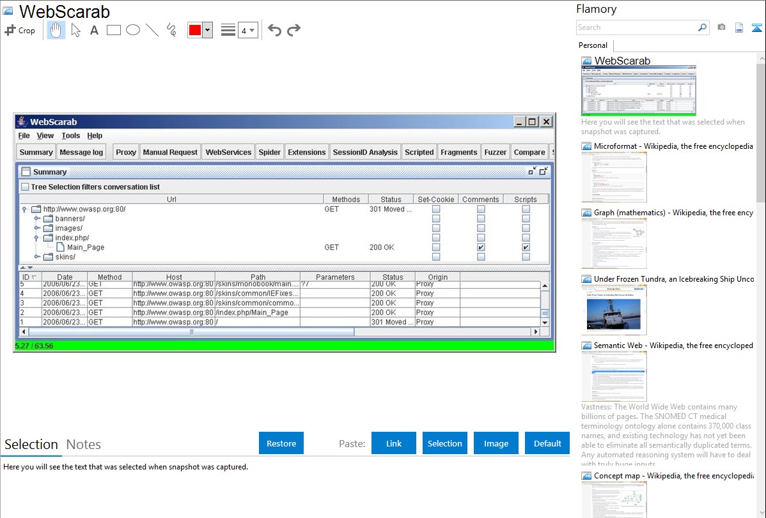Image resolution: width=766 pixels, height=518 pixels.
Task: Open the Personal tab
Action: [593, 45]
